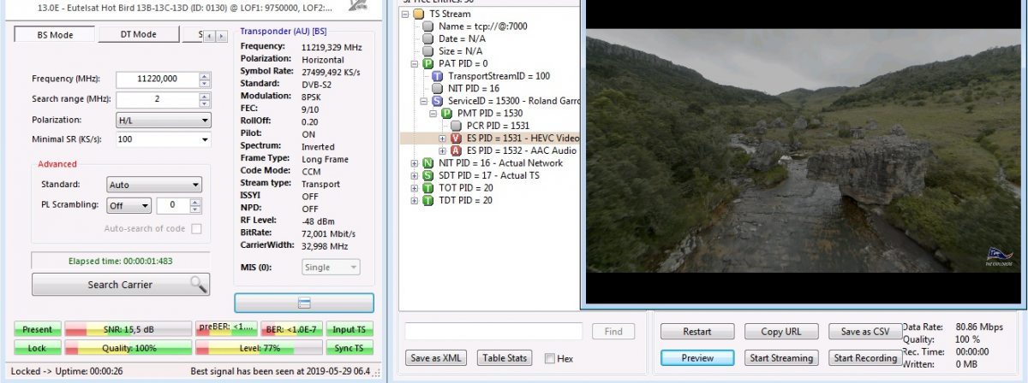Click the Lock status indicator
The image size is (1028, 383).
(38, 348)
